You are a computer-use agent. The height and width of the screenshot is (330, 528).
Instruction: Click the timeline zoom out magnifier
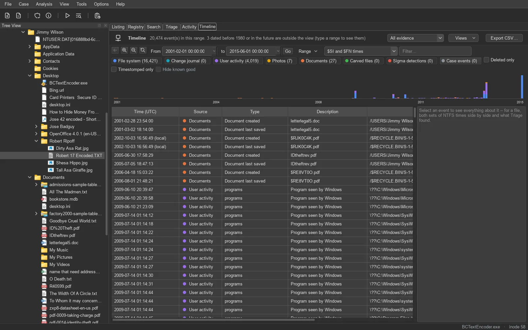pos(134,50)
